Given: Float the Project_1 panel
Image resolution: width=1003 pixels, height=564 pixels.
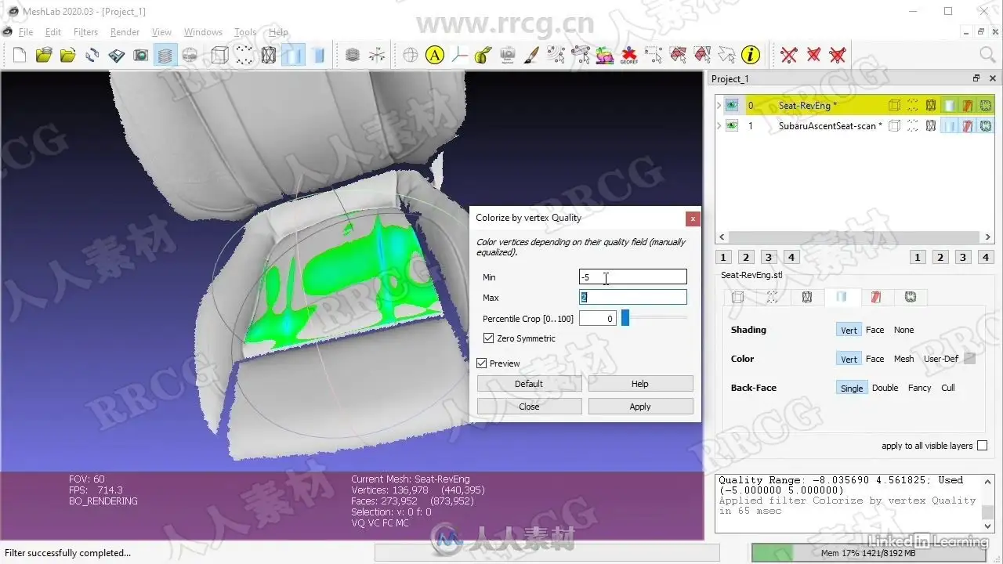Looking at the screenshot, I should click(x=976, y=78).
